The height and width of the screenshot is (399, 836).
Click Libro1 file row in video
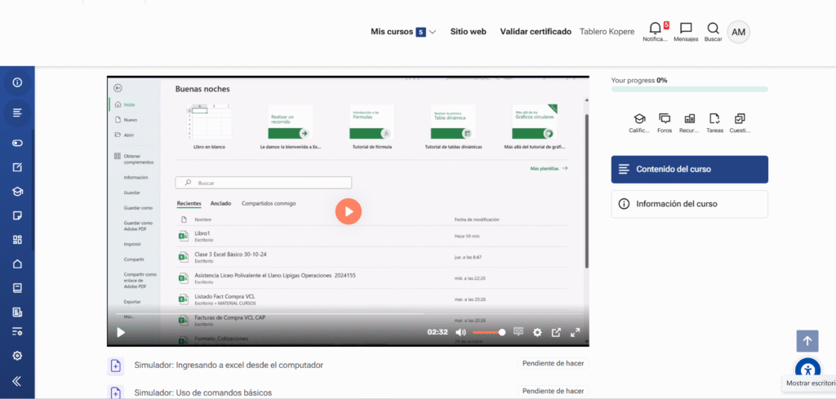(372, 236)
